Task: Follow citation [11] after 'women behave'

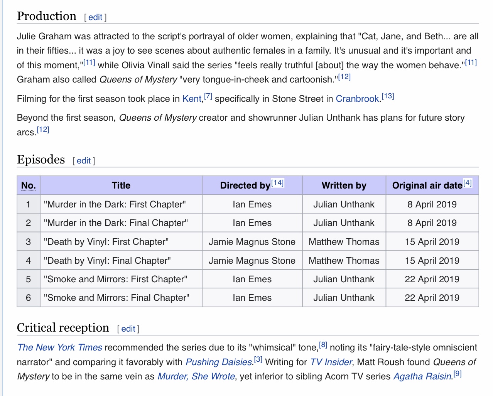Action: point(471,62)
